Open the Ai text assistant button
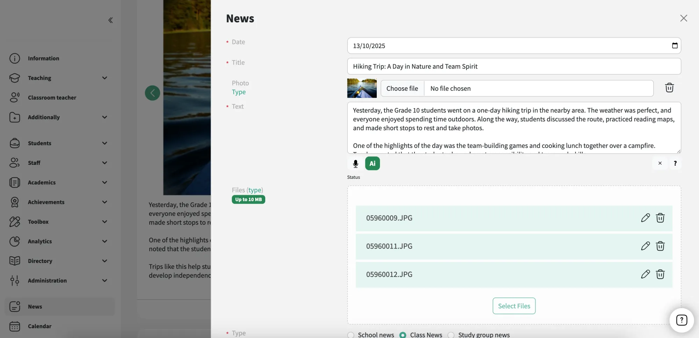Screen dimensions: 699x338 pos(373,163)
